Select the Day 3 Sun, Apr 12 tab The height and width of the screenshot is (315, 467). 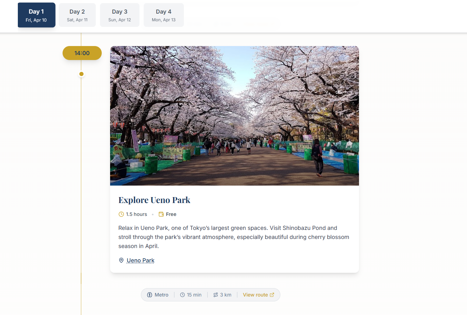tap(120, 15)
